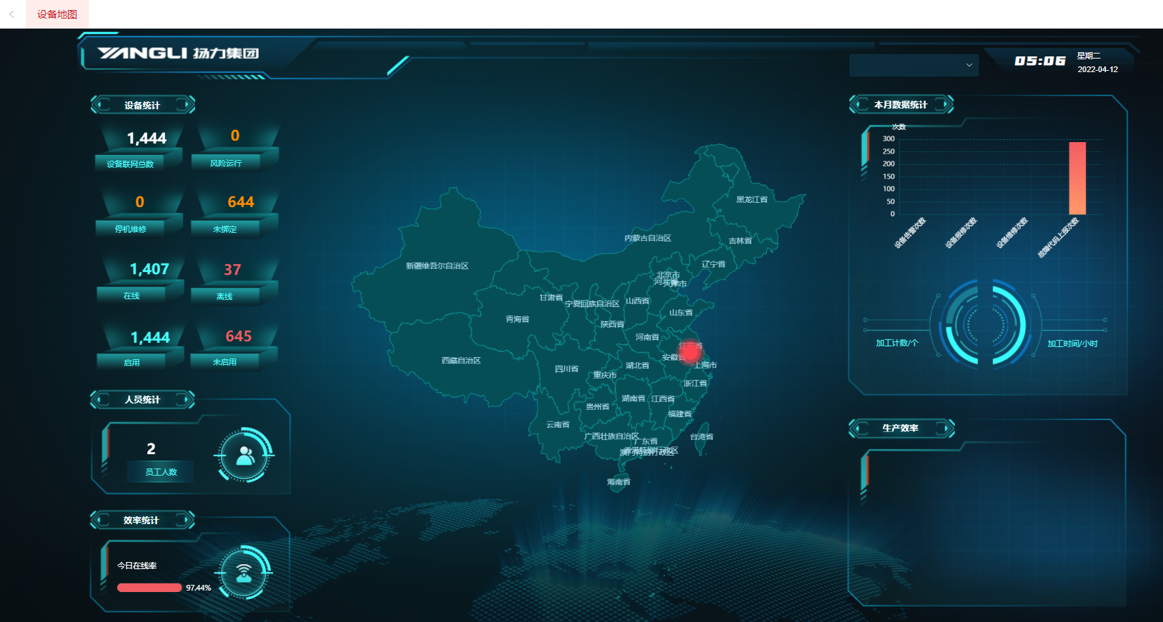This screenshot has height=622, width=1163.
Task: Select 新疆维吾尔自治区 on the map
Action: point(437,266)
